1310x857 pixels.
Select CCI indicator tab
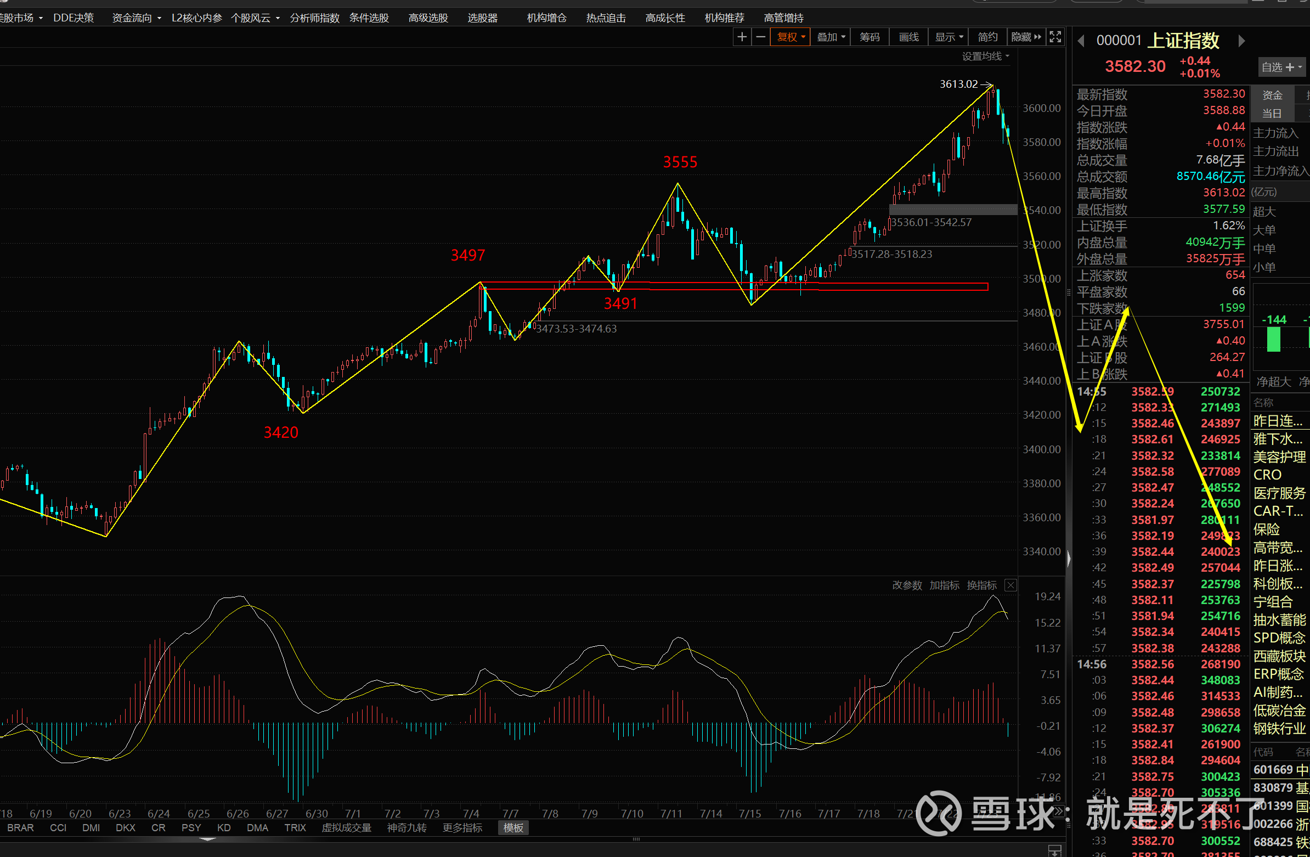point(58,828)
